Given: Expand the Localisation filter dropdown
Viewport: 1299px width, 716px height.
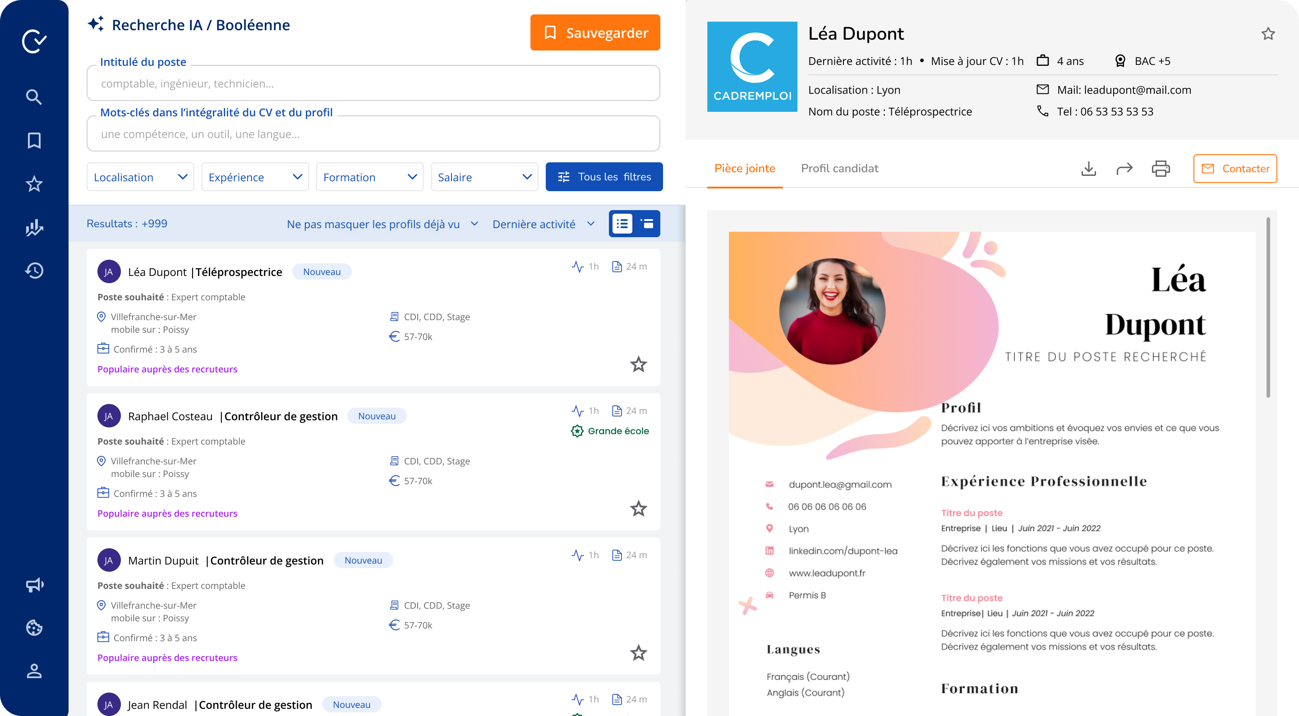Looking at the screenshot, I should (140, 177).
